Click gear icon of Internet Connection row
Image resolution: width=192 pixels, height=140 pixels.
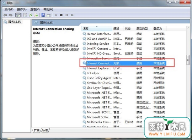tap(84, 63)
